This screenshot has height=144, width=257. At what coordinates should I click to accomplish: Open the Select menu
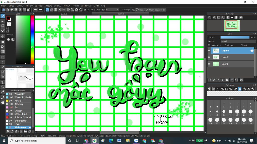pyautogui.click(x=38, y=6)
